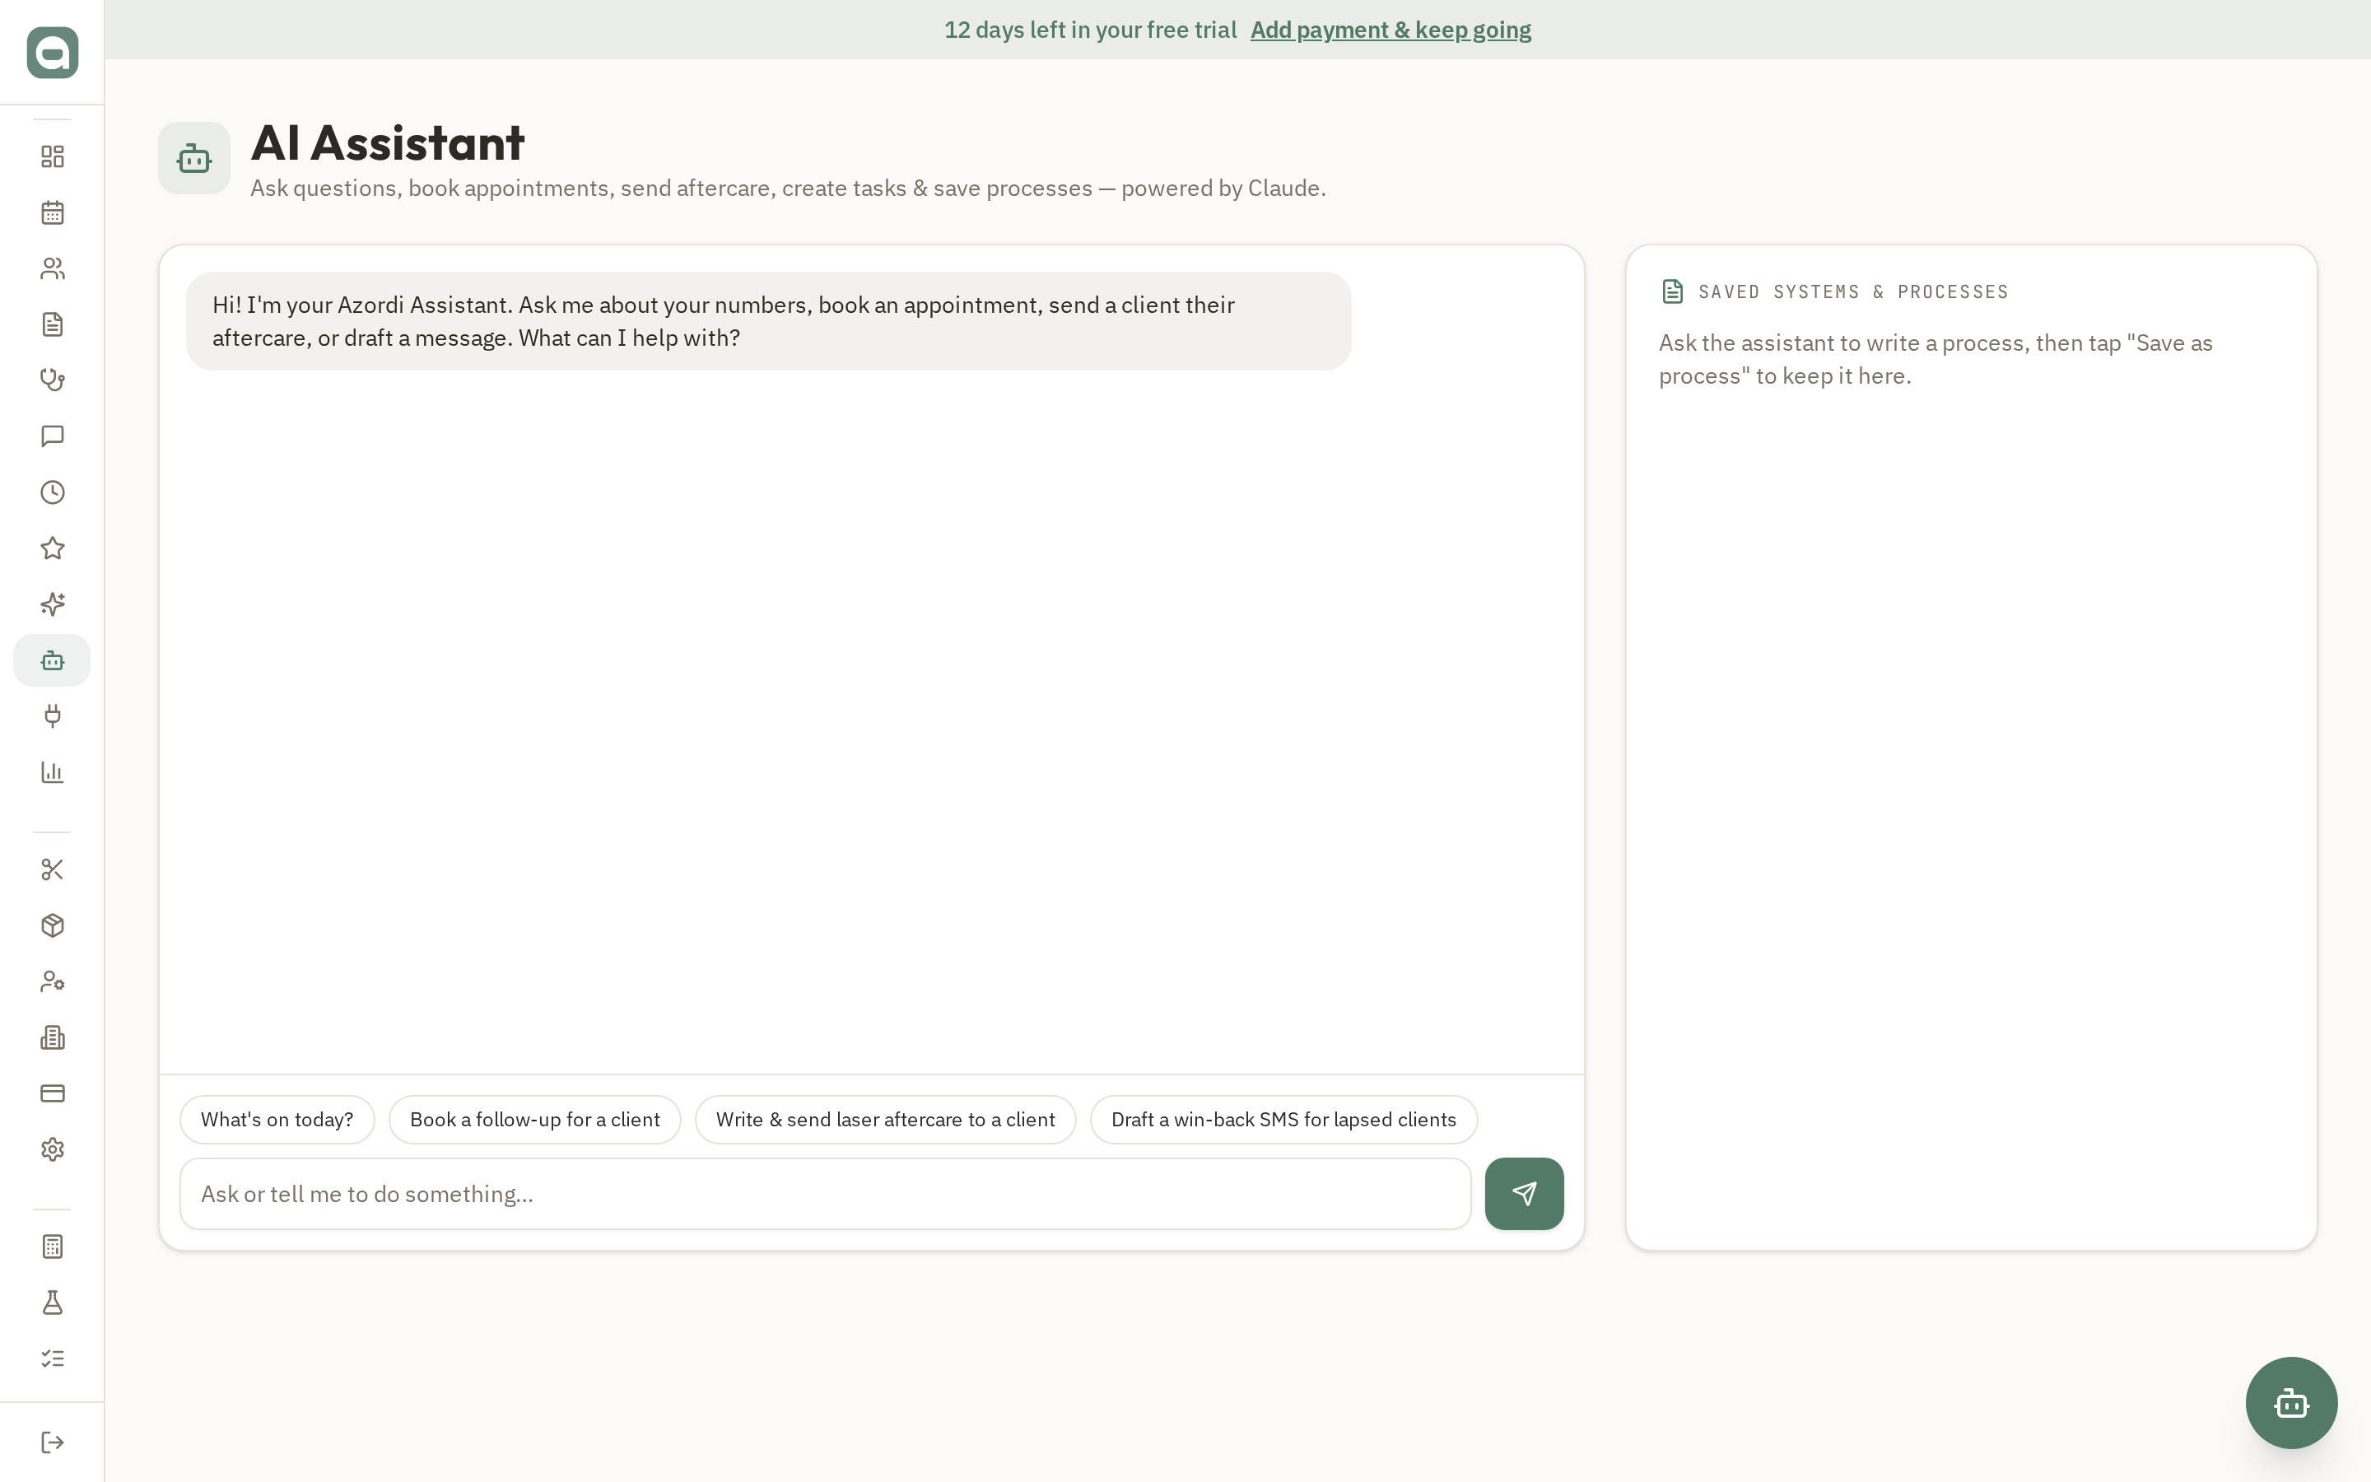Open the scissors services icon
This screenshot has width=2371, height=1482.
[x=52, y=869]
